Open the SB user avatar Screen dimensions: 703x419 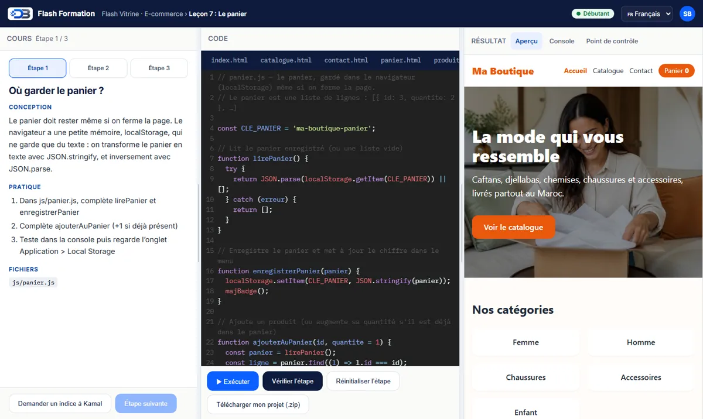point(687,13)
